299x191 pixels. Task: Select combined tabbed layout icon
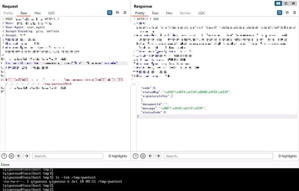coord(293,3)
